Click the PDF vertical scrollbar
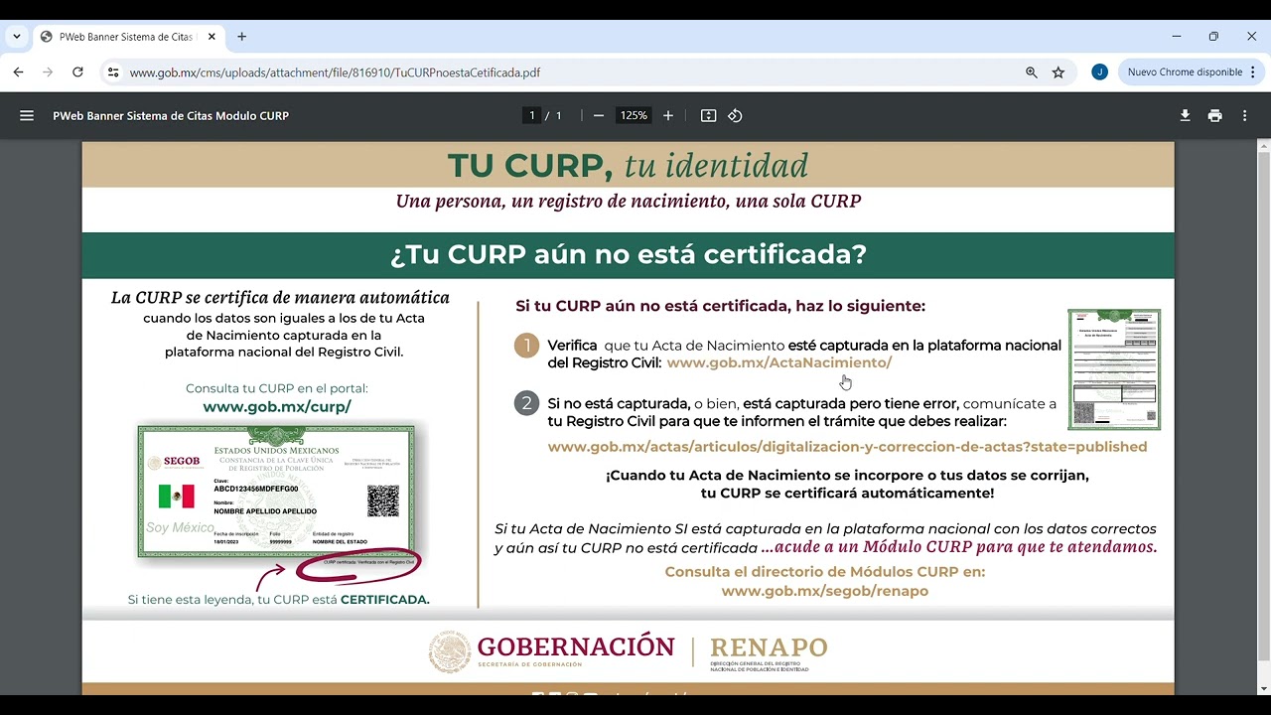Image resolution: width=1271 pixels, height=715 pixels. (x=1263, y=407)
